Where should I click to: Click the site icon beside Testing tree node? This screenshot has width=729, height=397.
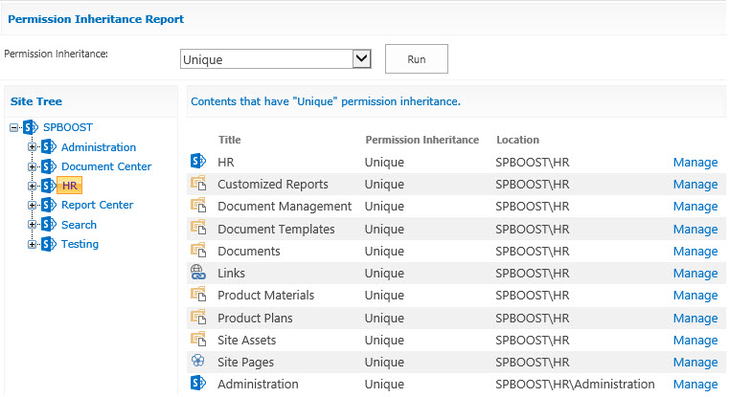pos(49,244)
